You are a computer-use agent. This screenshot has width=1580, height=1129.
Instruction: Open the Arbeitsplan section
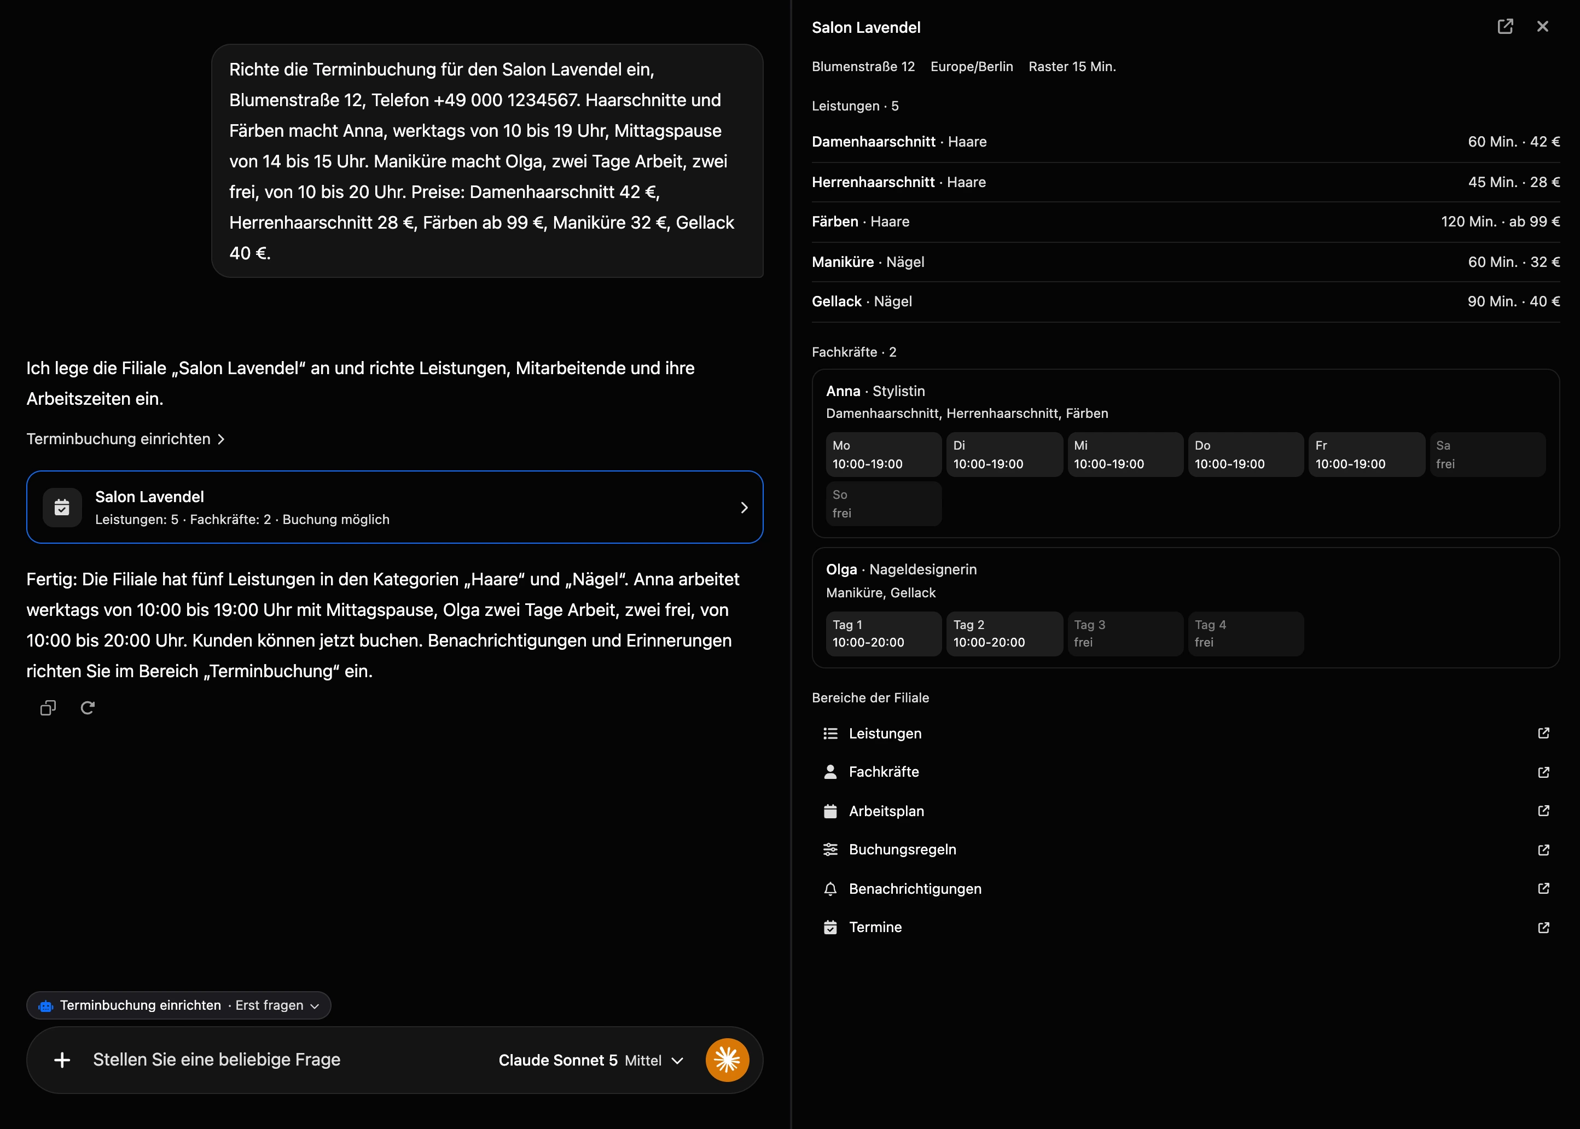(x=1186, y=811)
